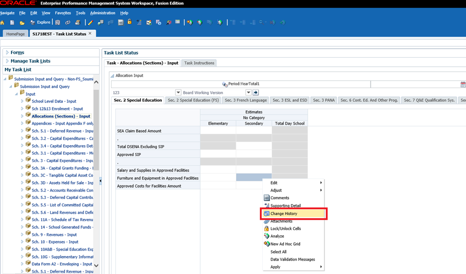Switch to the Sec. 3 French Language tab

(x=246, y=100)
